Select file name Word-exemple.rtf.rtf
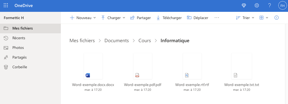Screen dimensions: 288x104 pyautogui.click(x=192, y=85)
